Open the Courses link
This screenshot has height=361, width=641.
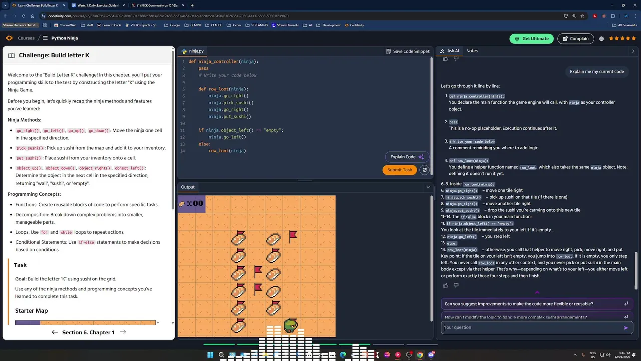tap(26, 38)
